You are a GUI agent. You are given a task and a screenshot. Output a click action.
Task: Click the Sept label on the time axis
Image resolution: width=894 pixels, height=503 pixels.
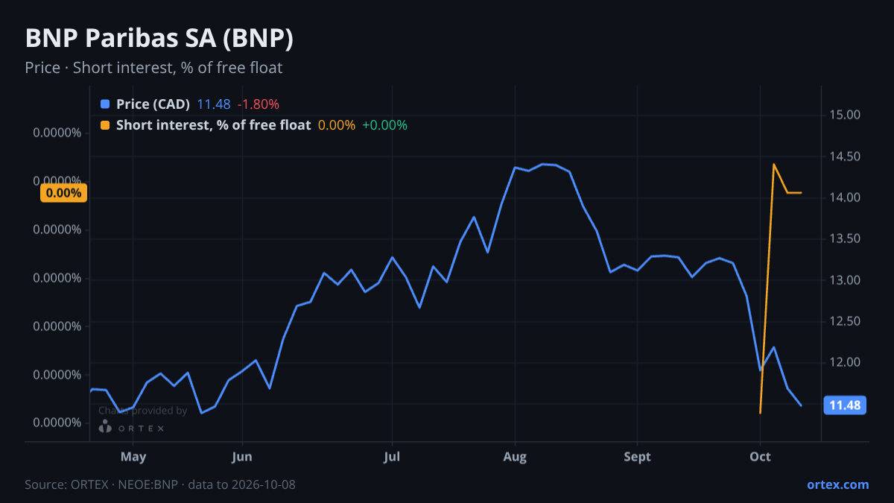(x=637, y=457)
